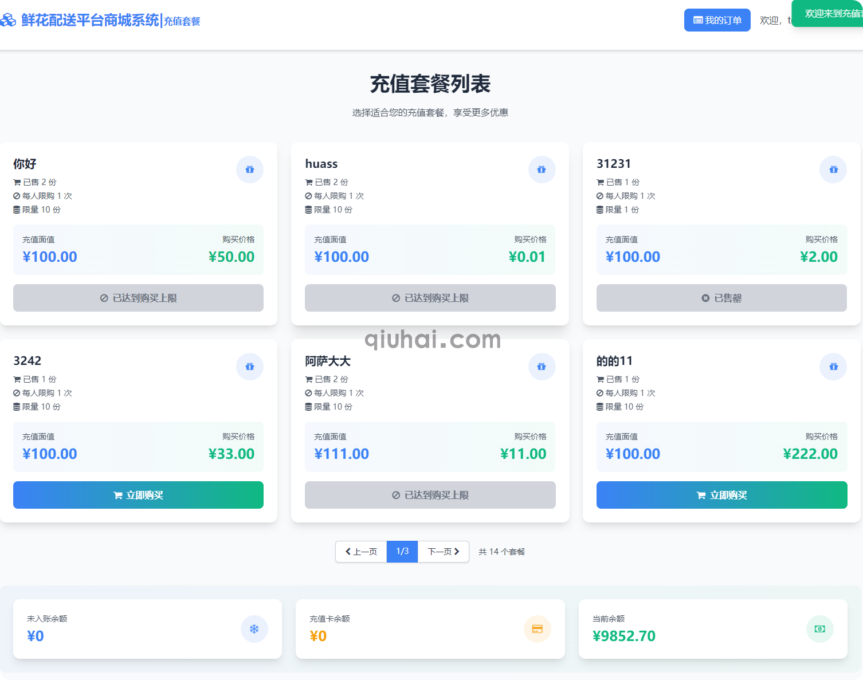This screenshot has width=863, height=680.
Task: Click the 鲜花配送平台商城系统 title link
Action: click(90, 21)
